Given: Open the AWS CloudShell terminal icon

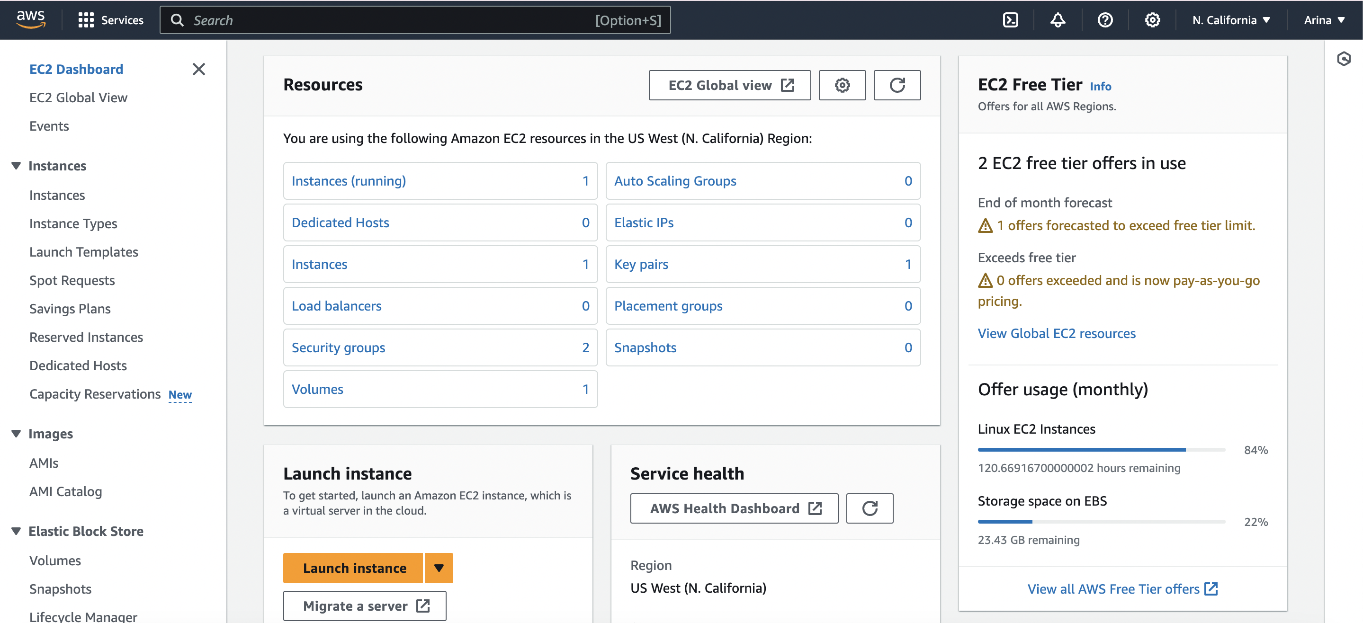Looking at the screenshot, I should pyautogui.click(x=1010, y=20).
